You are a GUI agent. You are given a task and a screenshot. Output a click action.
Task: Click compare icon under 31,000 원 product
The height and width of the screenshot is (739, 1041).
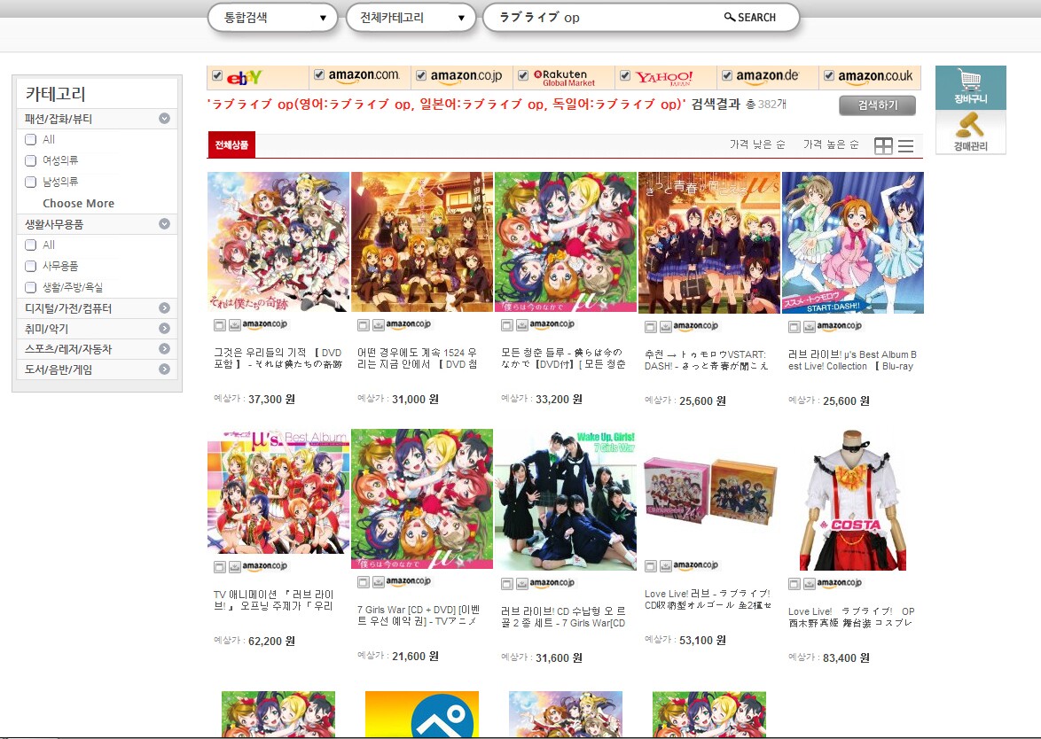364,325
